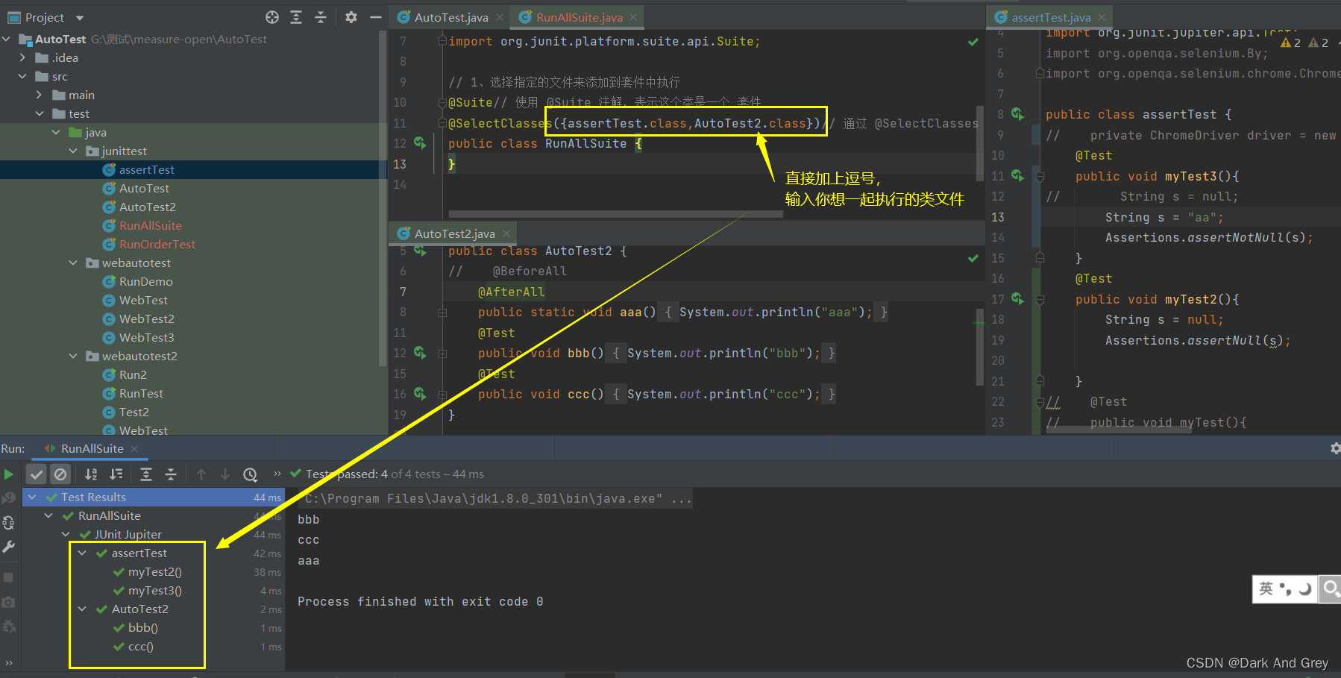Run AutoTest2 class from gutter icon
The height and width of the screenshot is (678, 1341).
pyautogui.click(x=420, y=251)
